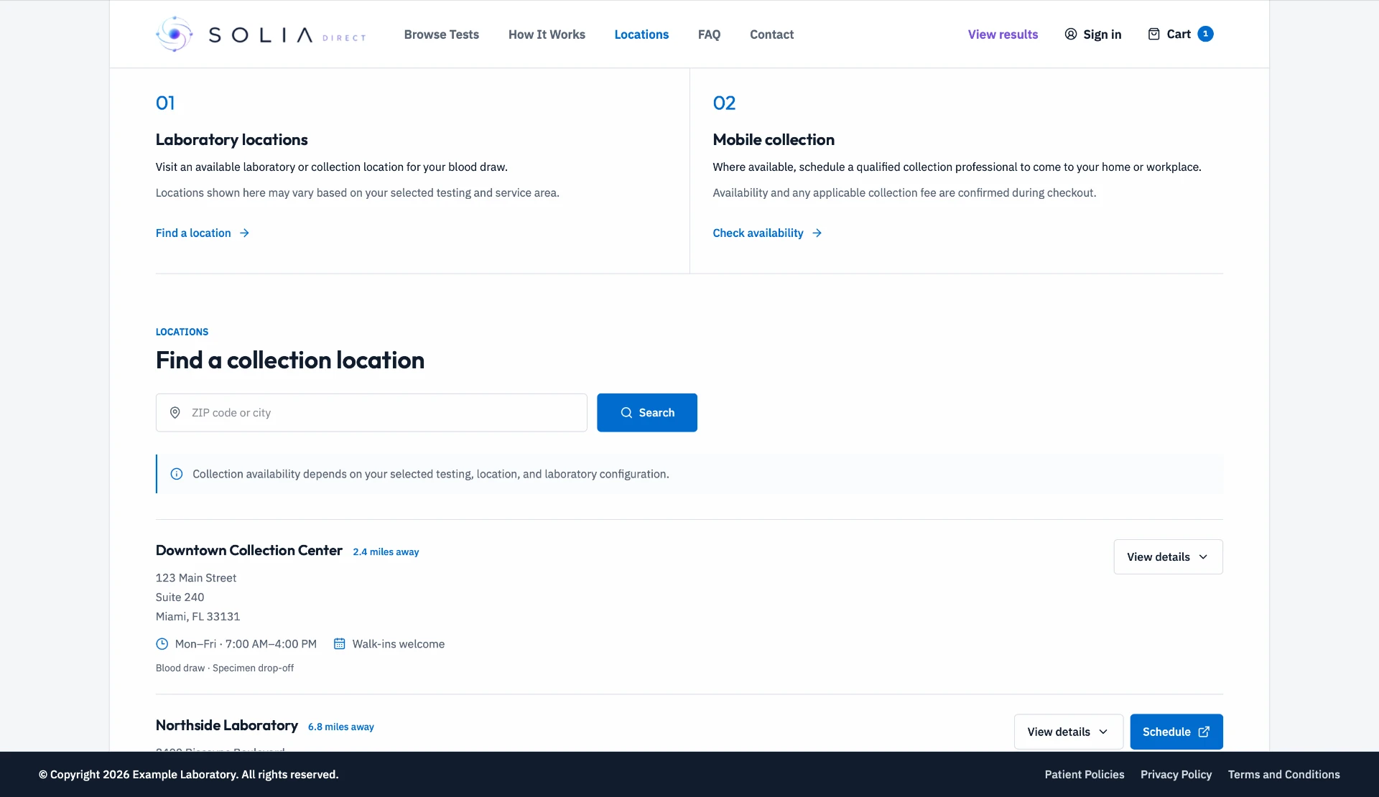The height and width of the screenshot is (797, 1379).
Task: Click the Schedule button for Northside Laboratory
Action: point(1176,732)
